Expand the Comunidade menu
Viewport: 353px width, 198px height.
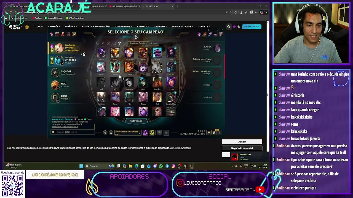(x=124, y=26)
